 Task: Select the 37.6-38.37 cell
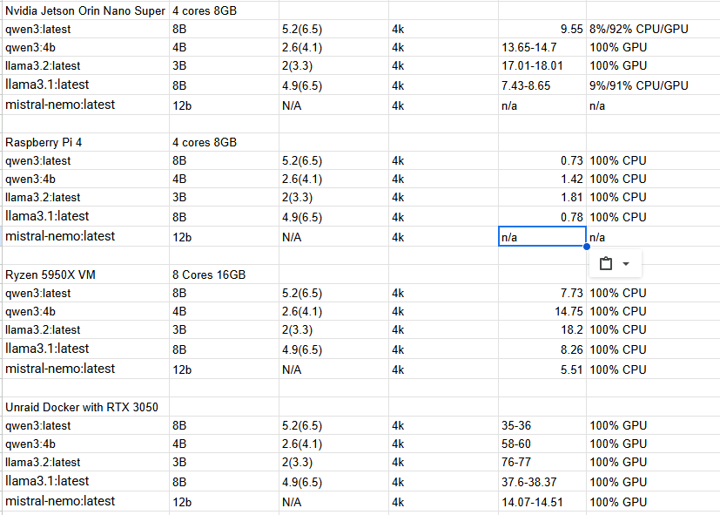pyautogui.click(x=528, y=482)
